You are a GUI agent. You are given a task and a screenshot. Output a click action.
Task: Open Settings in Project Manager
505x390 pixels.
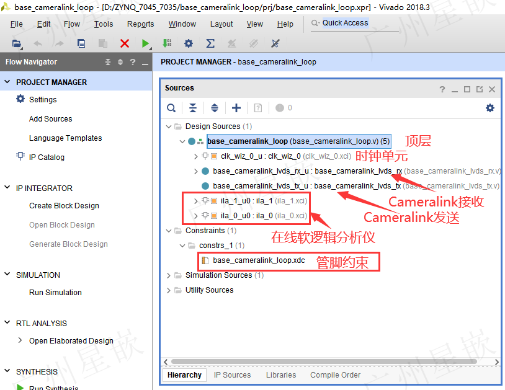[x=43, y=99]
